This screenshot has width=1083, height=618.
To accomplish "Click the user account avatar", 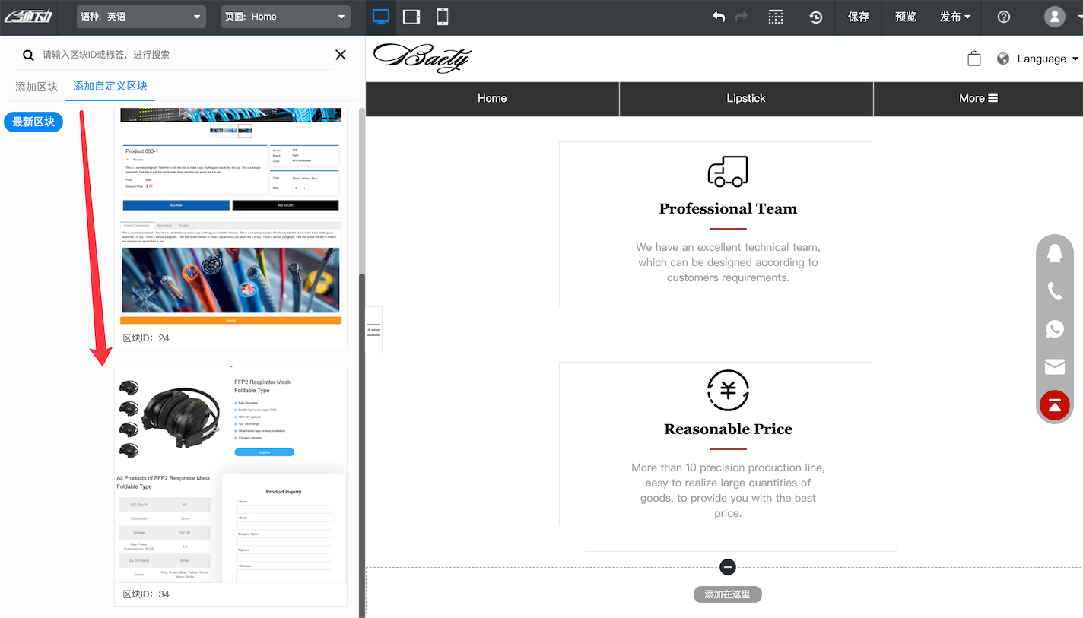I will pyautogui.click(x=1054, y=17).
